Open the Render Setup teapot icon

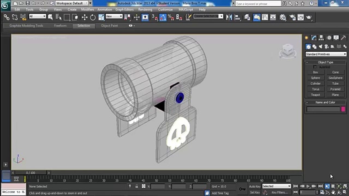[292, 17]
